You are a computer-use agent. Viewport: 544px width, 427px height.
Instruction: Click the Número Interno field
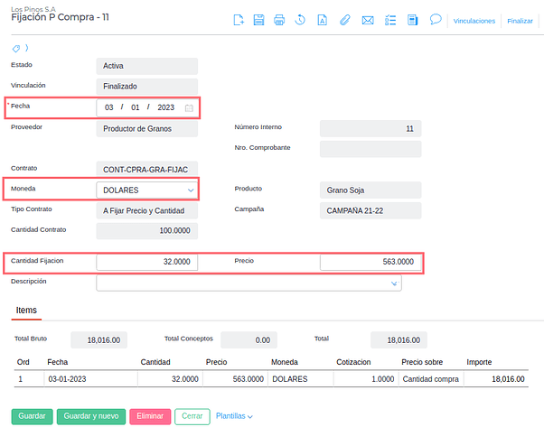370,128
